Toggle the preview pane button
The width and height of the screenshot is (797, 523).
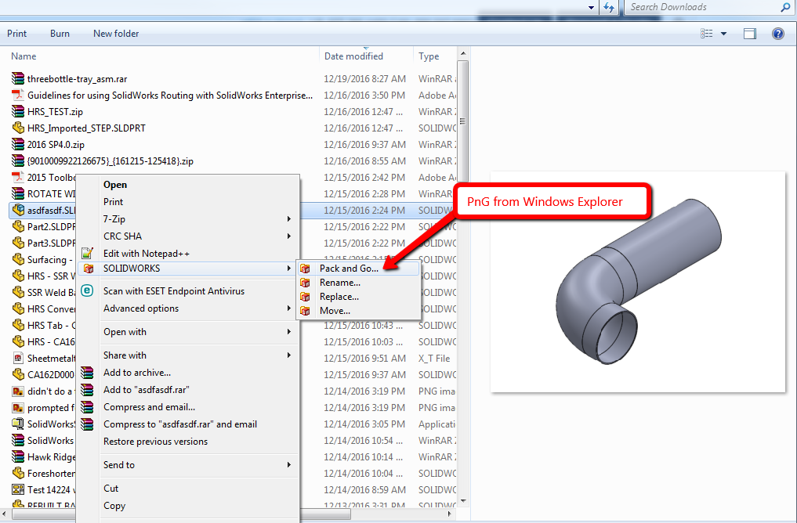(750, 34)
